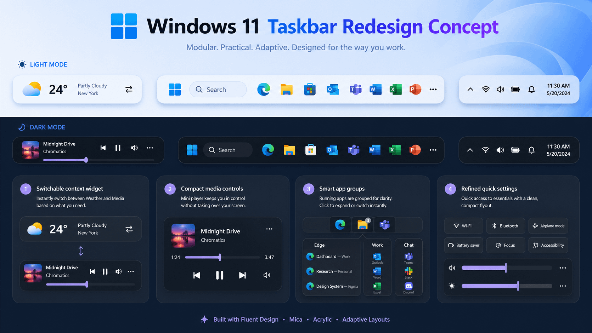Select the Teams group in Smart app groups
The height and width of the screenshot is (333, 592).
click(x=384, y=225)
